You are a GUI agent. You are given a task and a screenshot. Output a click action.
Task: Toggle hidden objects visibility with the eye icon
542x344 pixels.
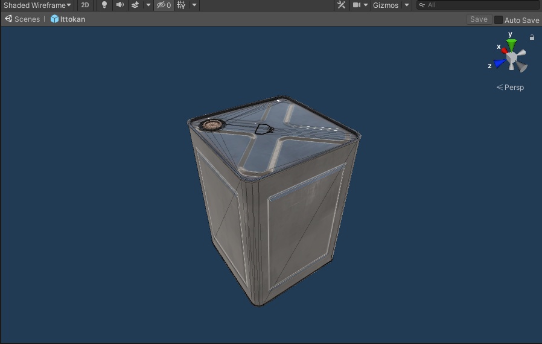coord(164,5)
